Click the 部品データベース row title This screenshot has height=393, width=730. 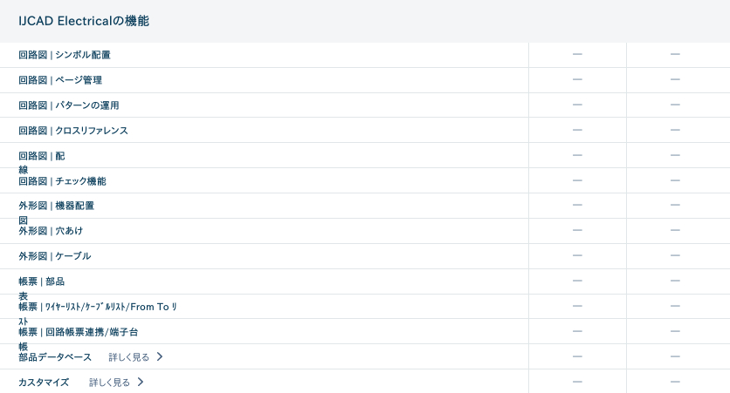[55, 357]
